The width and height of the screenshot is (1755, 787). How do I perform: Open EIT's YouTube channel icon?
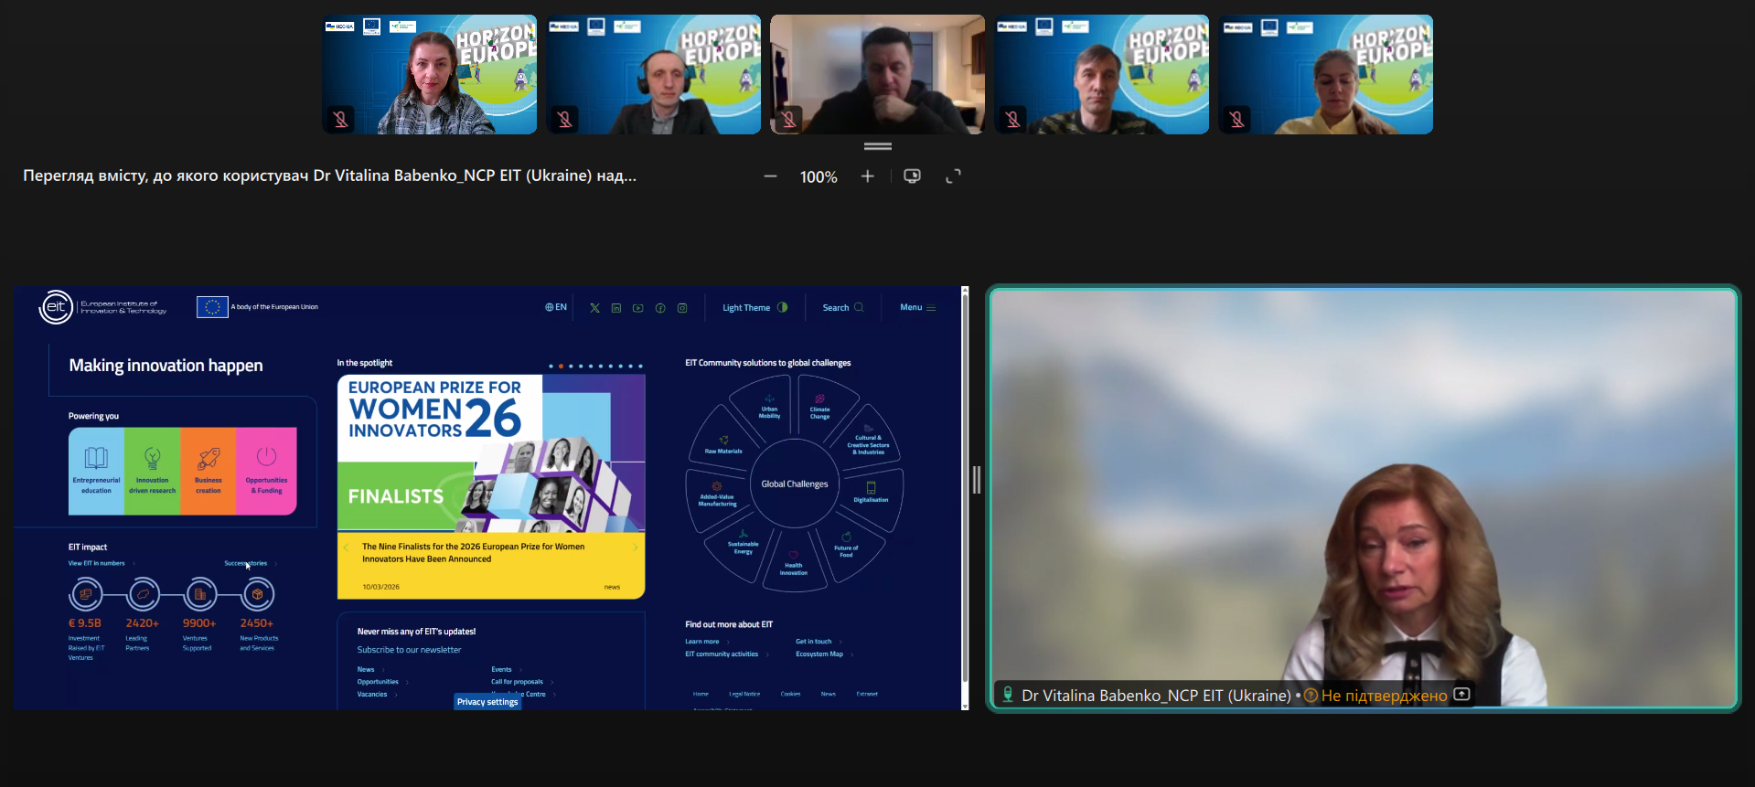pos(638,308)
